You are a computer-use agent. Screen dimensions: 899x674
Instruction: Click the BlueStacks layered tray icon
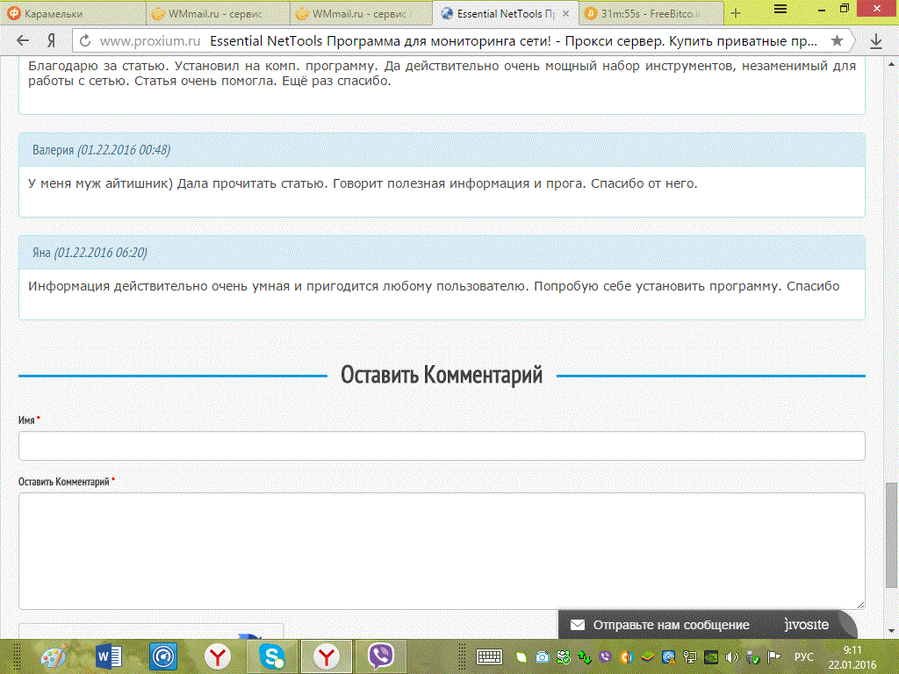click(647, 656)
